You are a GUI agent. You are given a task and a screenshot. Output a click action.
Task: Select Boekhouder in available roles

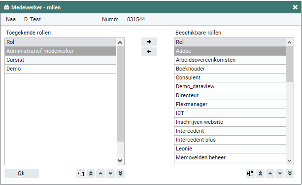(230, 69)
